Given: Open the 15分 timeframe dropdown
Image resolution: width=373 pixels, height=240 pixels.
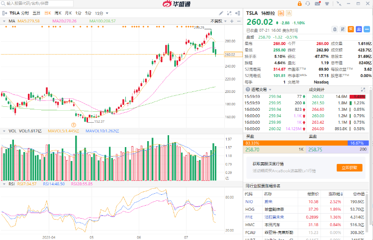Looking at the screenshot, I should 100,13.
